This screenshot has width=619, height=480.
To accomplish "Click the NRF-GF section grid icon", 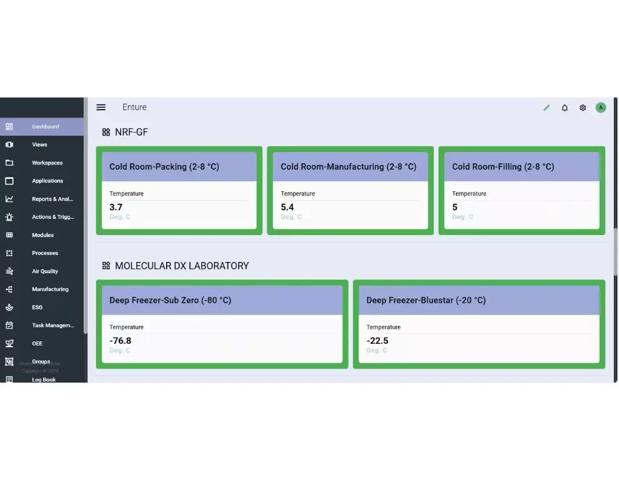I will tap(105, 132).
